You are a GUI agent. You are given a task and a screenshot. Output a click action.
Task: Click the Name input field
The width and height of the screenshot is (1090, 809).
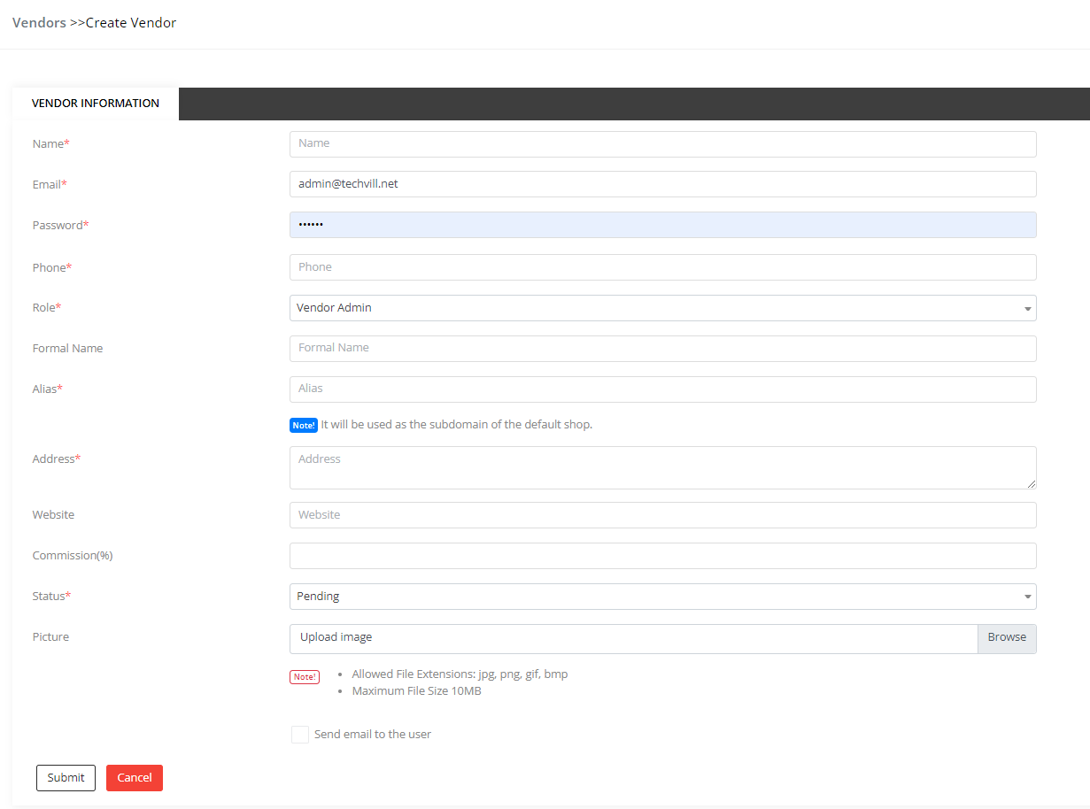pos(662,143)
